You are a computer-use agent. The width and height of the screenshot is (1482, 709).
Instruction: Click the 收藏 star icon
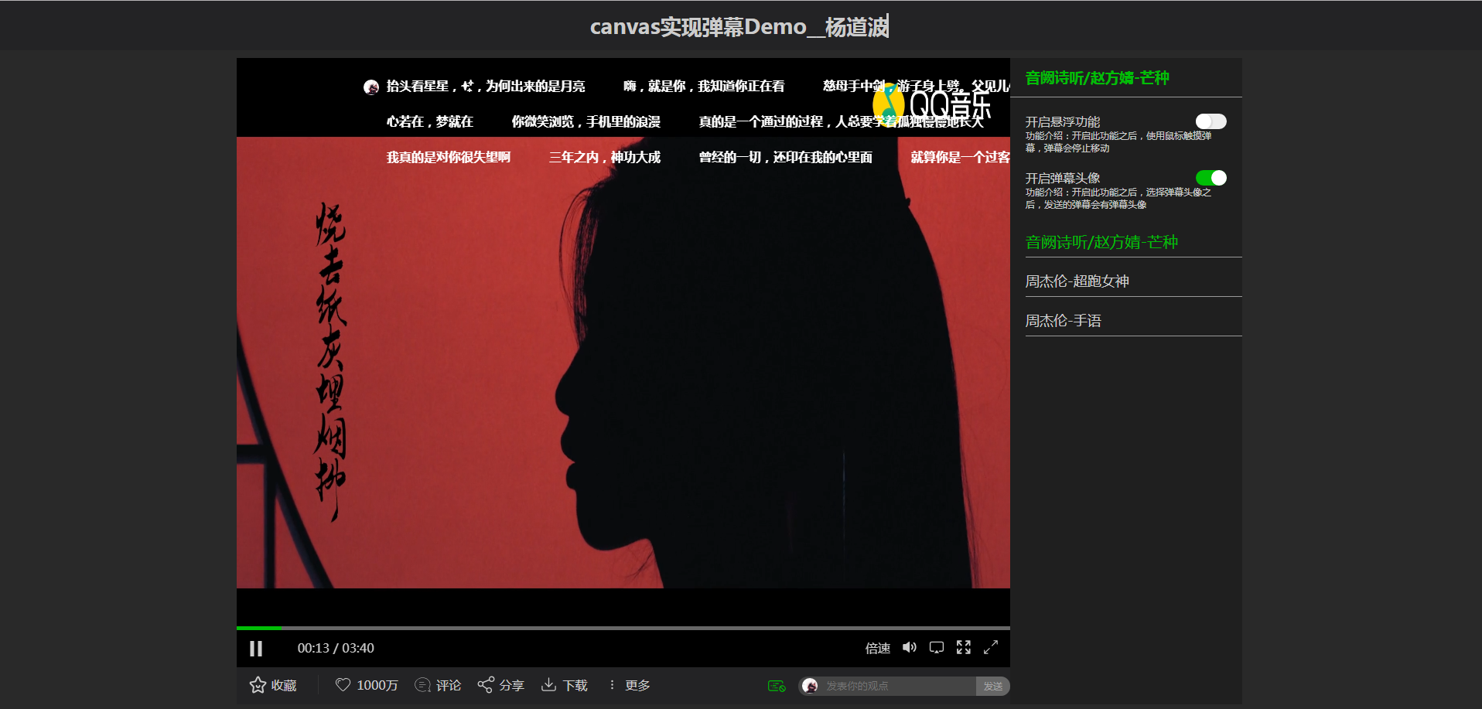point(258,685)
